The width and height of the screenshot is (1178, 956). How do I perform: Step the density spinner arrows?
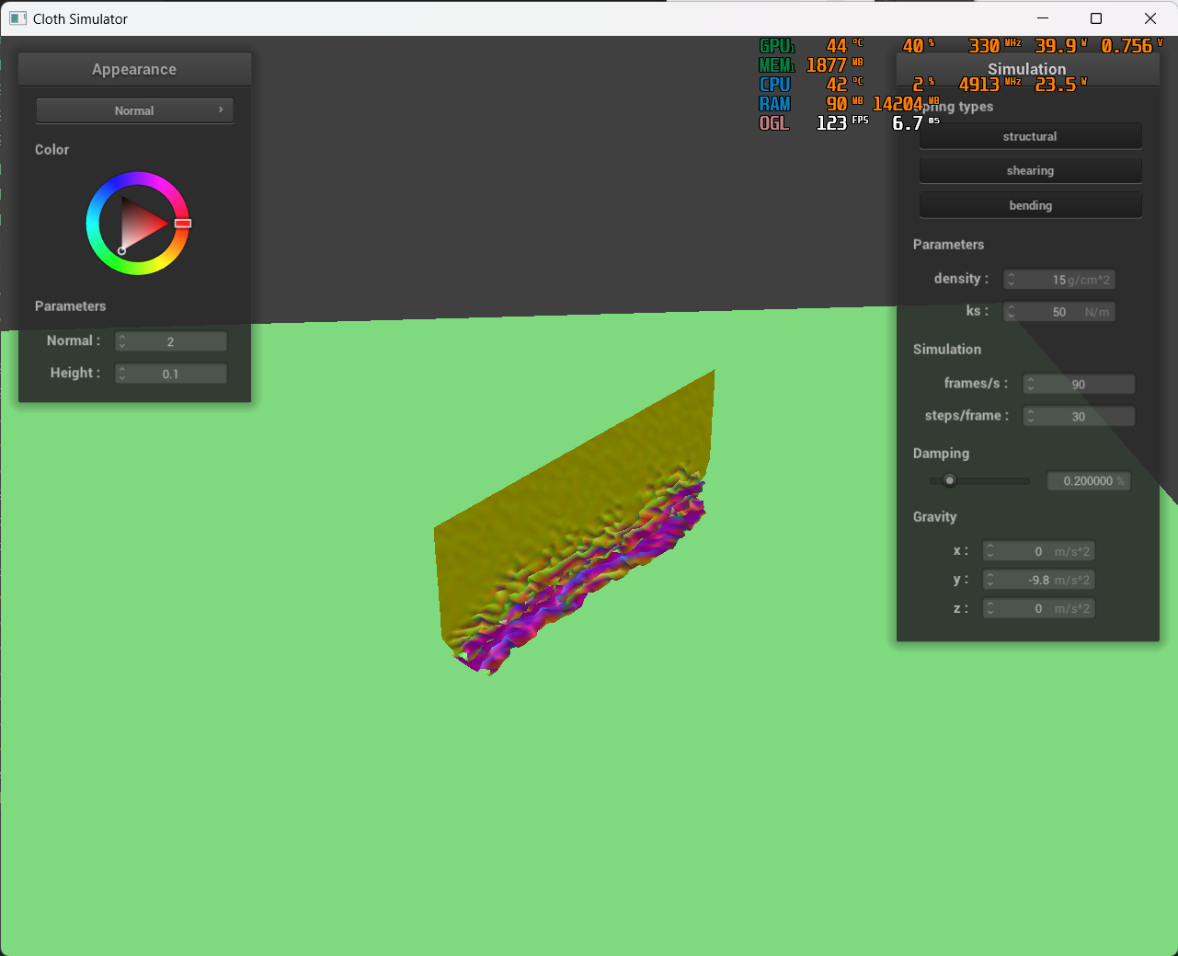1011,280
